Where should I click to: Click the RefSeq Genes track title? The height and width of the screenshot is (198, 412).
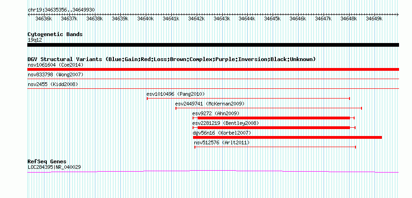click(47, 161)
